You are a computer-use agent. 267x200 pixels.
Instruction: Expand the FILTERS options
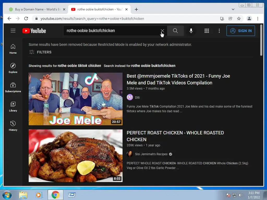[40, 52]
